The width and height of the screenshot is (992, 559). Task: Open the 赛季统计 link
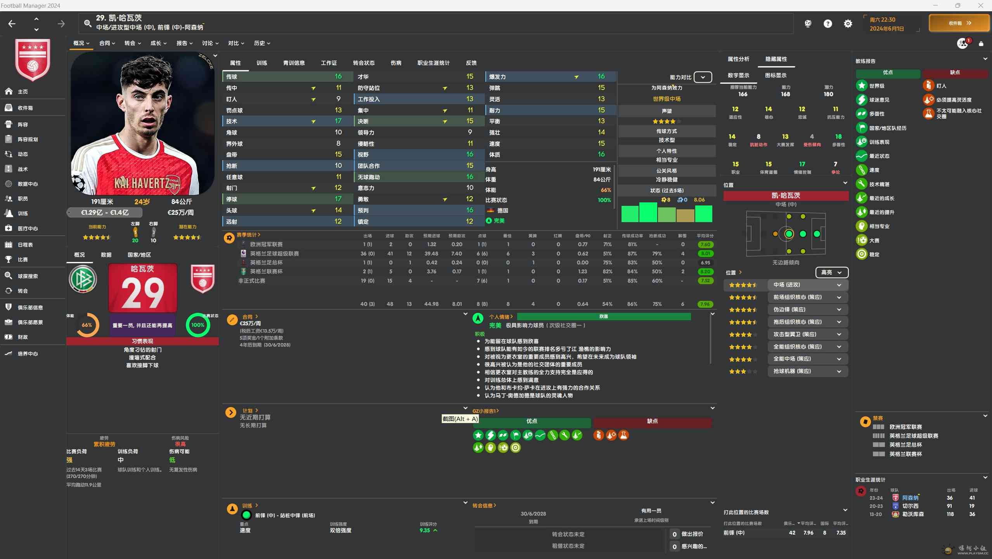(x=248, y=235)
